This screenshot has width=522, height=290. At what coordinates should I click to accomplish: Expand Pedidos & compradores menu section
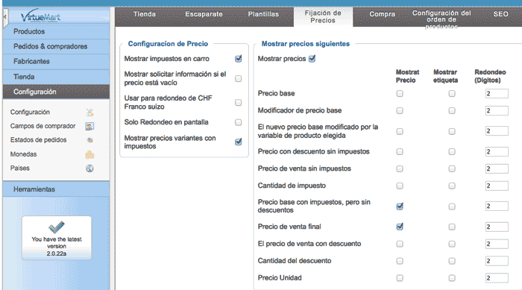56,46
